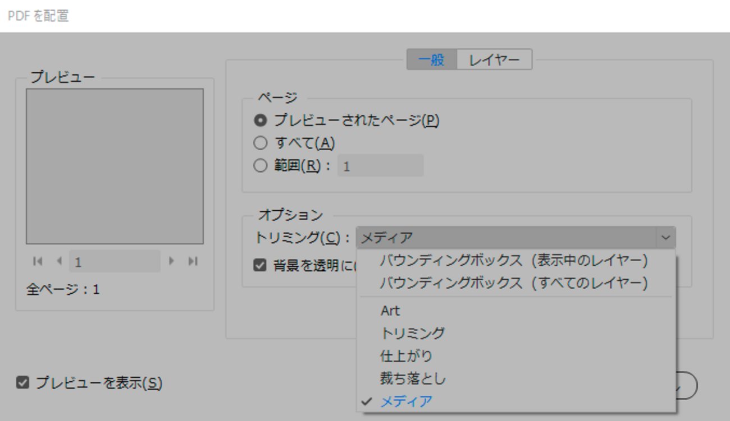The height and width of the screenshot is (421, 730).
Task: Switch to the 一般 tab
Action: click(x=432, y=58)
